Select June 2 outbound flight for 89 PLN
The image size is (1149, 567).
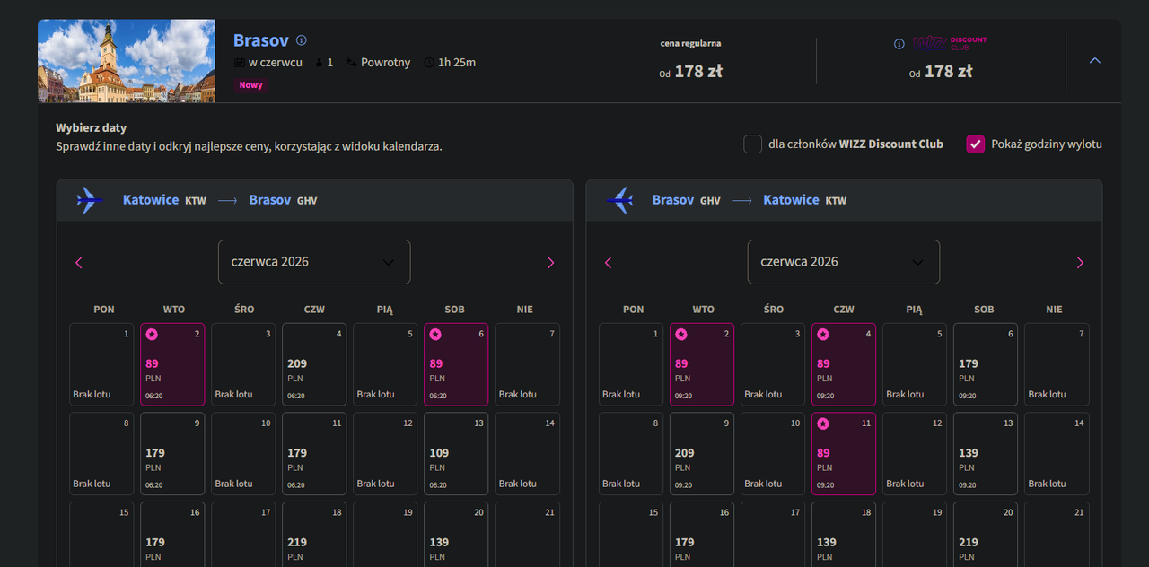[x=172, y=364]
